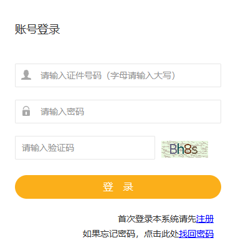Click the 账号登录 heading
This screenshot has width=238, height=248.
37,29
